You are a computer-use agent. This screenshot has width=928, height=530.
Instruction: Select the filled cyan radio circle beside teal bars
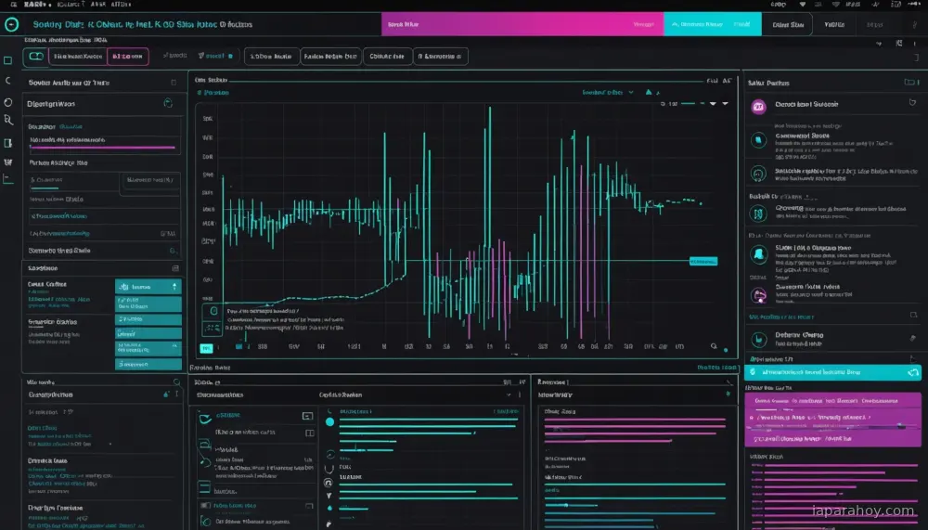point(329,422)
